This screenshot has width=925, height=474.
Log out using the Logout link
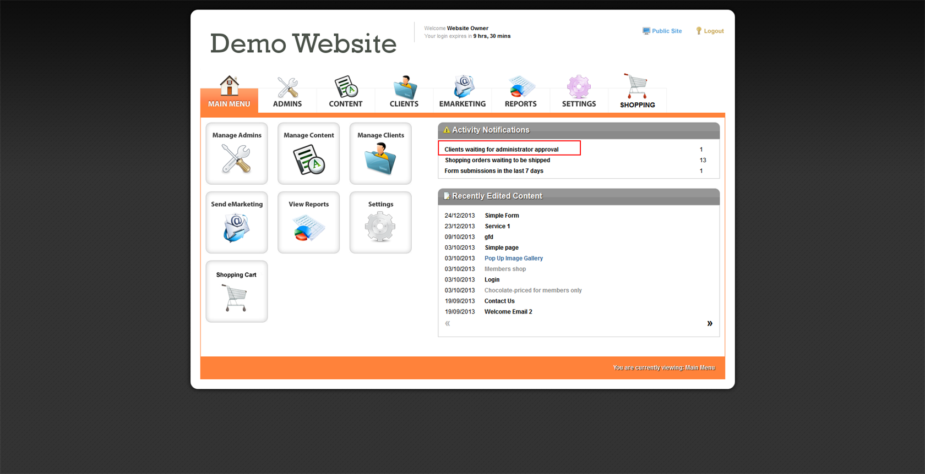tap(713, 31)
